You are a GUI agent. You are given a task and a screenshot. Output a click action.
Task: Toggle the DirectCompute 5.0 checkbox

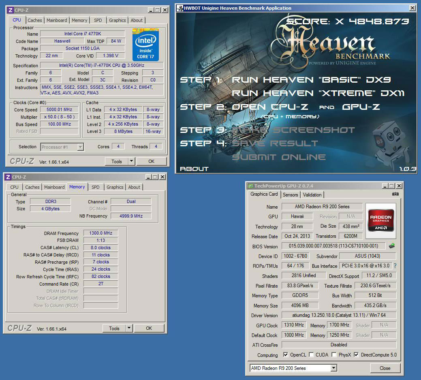point(356,355)
